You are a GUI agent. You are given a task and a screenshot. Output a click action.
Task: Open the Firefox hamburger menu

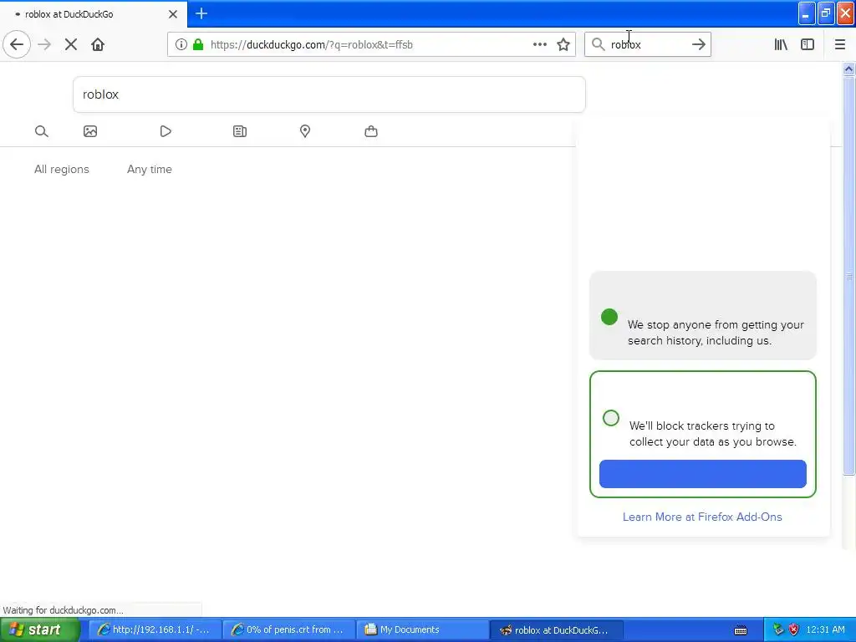pyautogui.click(x=840, y=44)
